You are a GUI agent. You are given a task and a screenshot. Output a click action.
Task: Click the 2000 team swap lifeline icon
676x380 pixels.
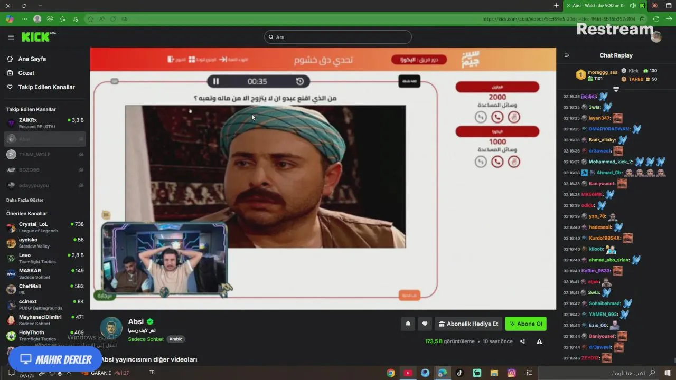pos(480,117)
